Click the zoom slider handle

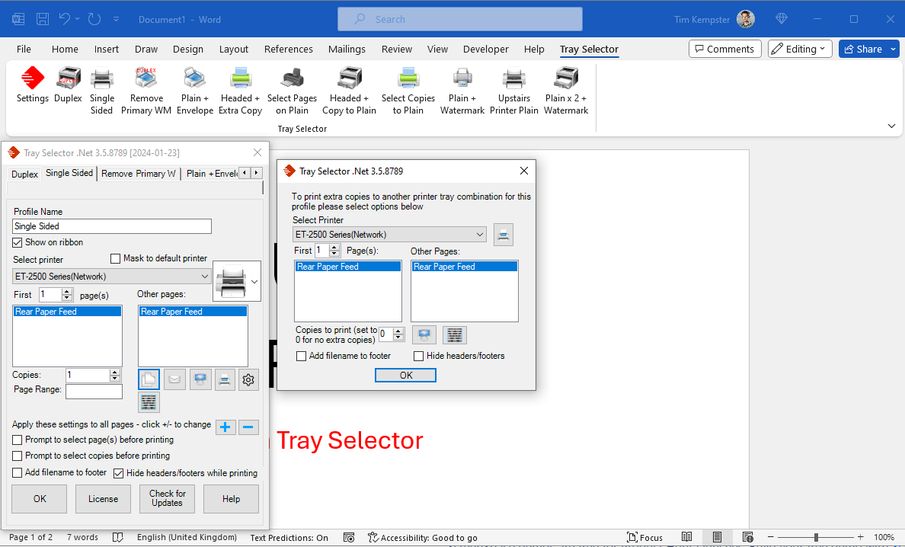(816, 537)
